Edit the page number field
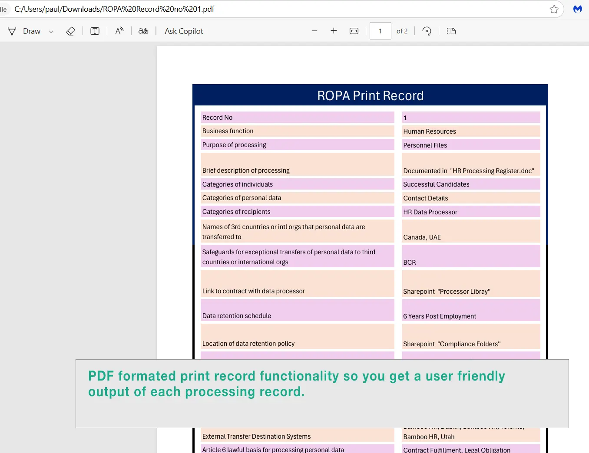Image resolution: width=589 pixels, height=453 pixels. (x=380, y=30)
